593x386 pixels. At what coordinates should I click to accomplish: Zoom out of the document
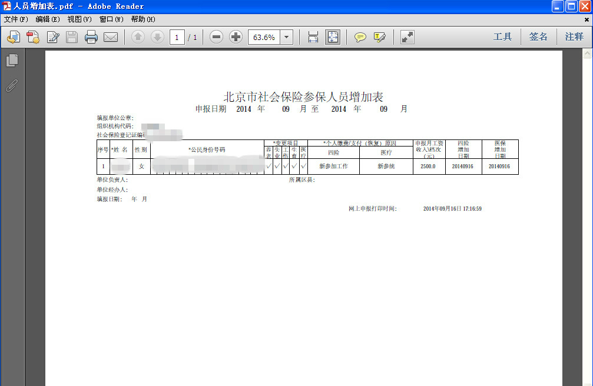216,36
